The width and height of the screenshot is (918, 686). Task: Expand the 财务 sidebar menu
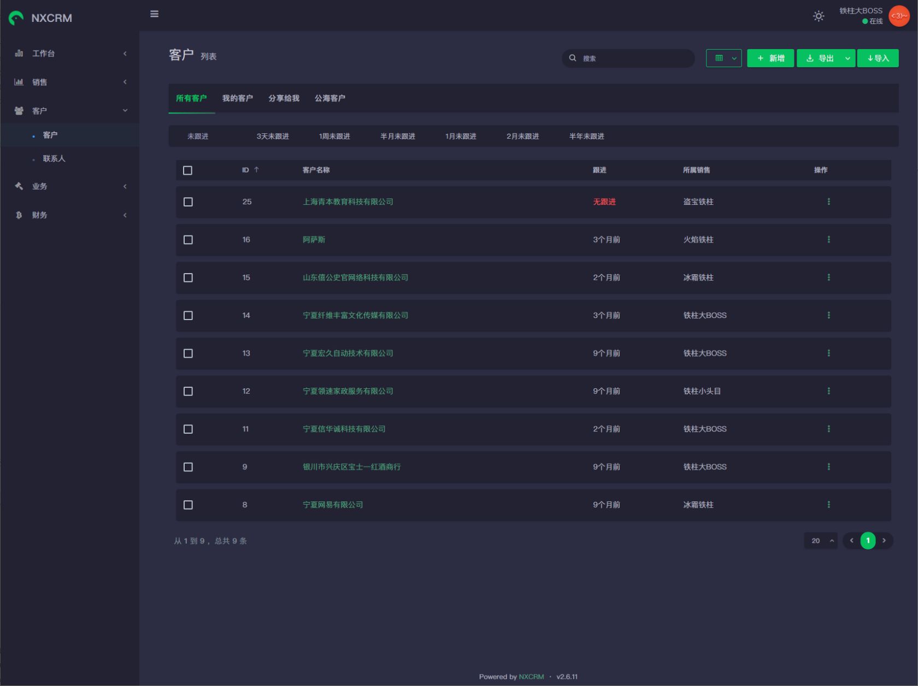(69, 215)
